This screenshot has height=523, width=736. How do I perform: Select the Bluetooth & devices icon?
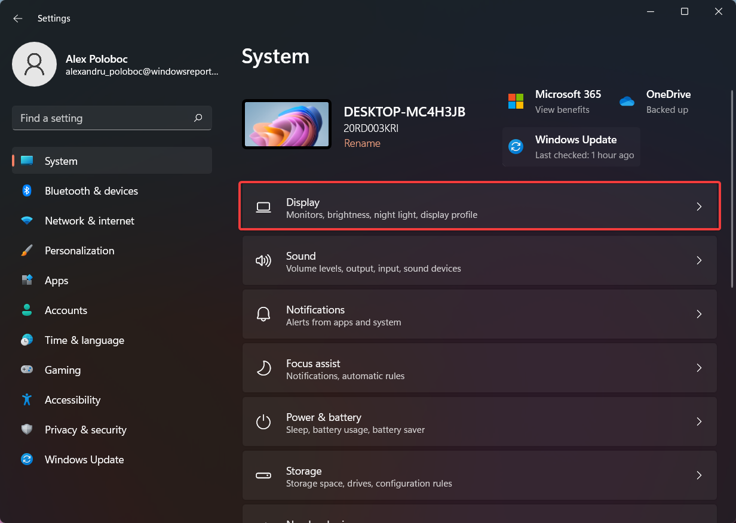point(27,190)
